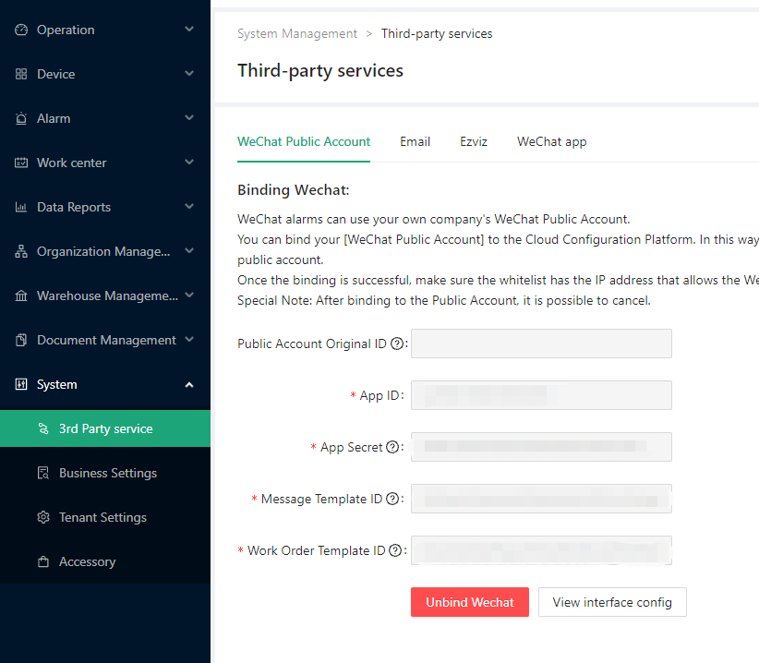
Task: Click the Operation dashboard icon
Action: [21, 30]
